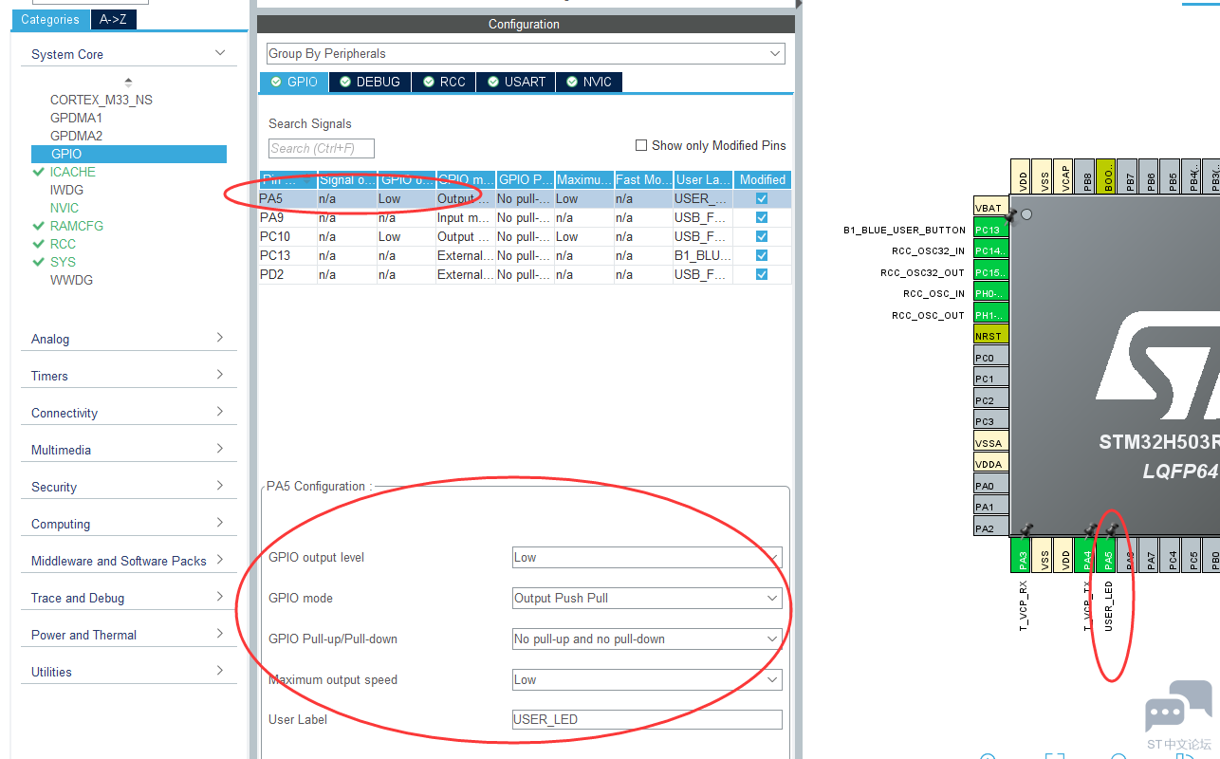
Task: Click the green PC13 pin on the chip
Action: click(x=990, y=230)
